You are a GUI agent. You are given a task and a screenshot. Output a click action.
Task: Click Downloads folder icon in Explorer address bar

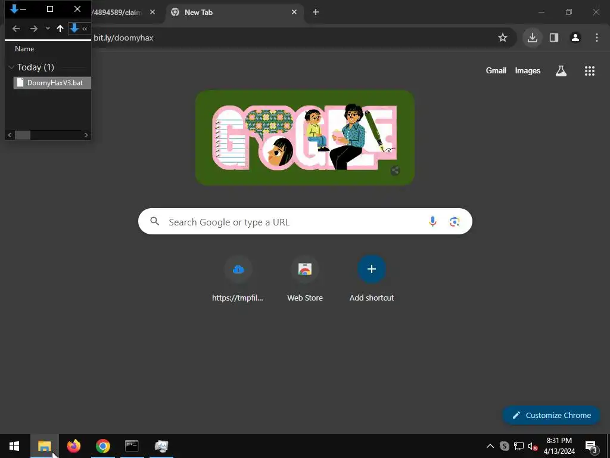point(74,28)
